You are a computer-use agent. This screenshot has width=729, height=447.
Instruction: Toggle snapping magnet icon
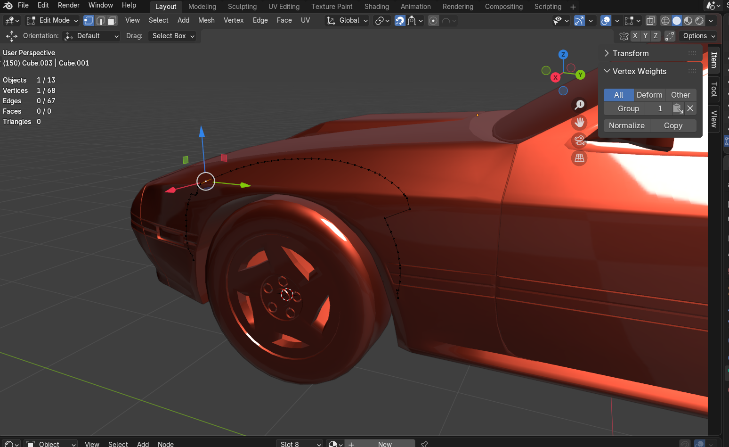pos(400,21)
